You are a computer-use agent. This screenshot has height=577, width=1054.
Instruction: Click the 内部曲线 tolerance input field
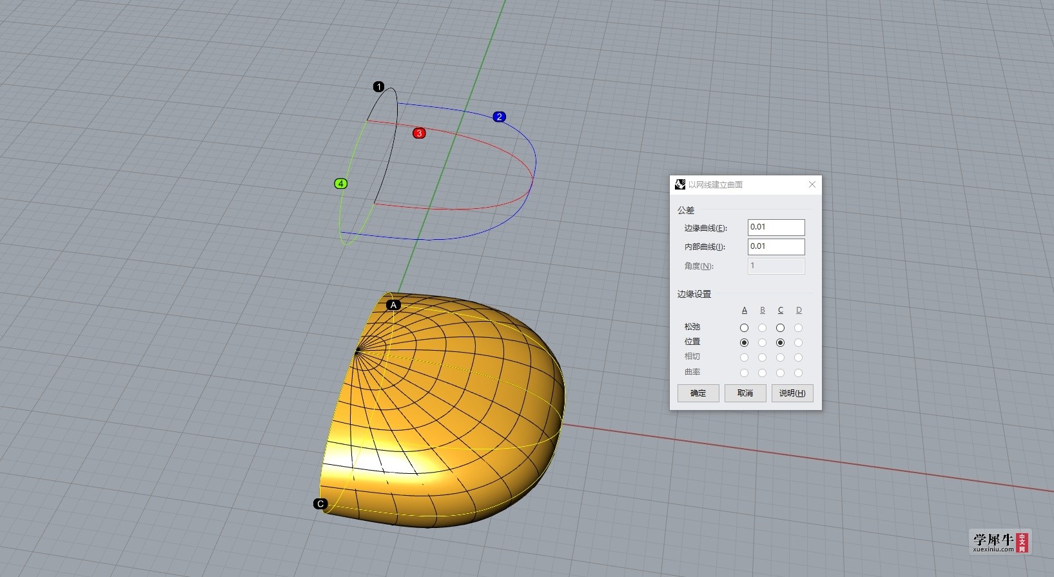coord(776,246)
